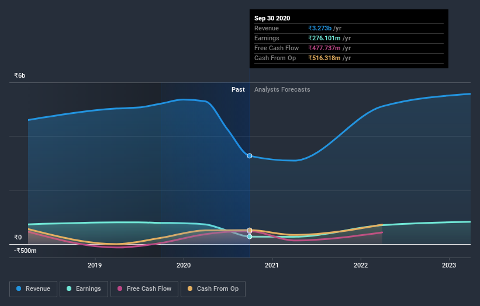Screen dimensions: 480x306
Task: Click the Past section label
Action: pyautogui.click(x=238, y=89)
